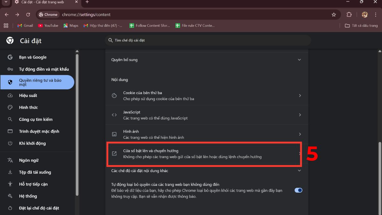
Task: Disable the automatic permission removal toggle
Action: click(298, 190)
